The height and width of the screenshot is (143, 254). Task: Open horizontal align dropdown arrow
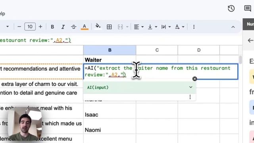tap(142, 27)
